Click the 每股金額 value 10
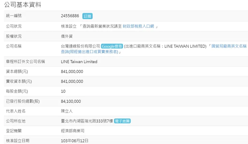Viewport: 248px width, 144px height. 63,91
